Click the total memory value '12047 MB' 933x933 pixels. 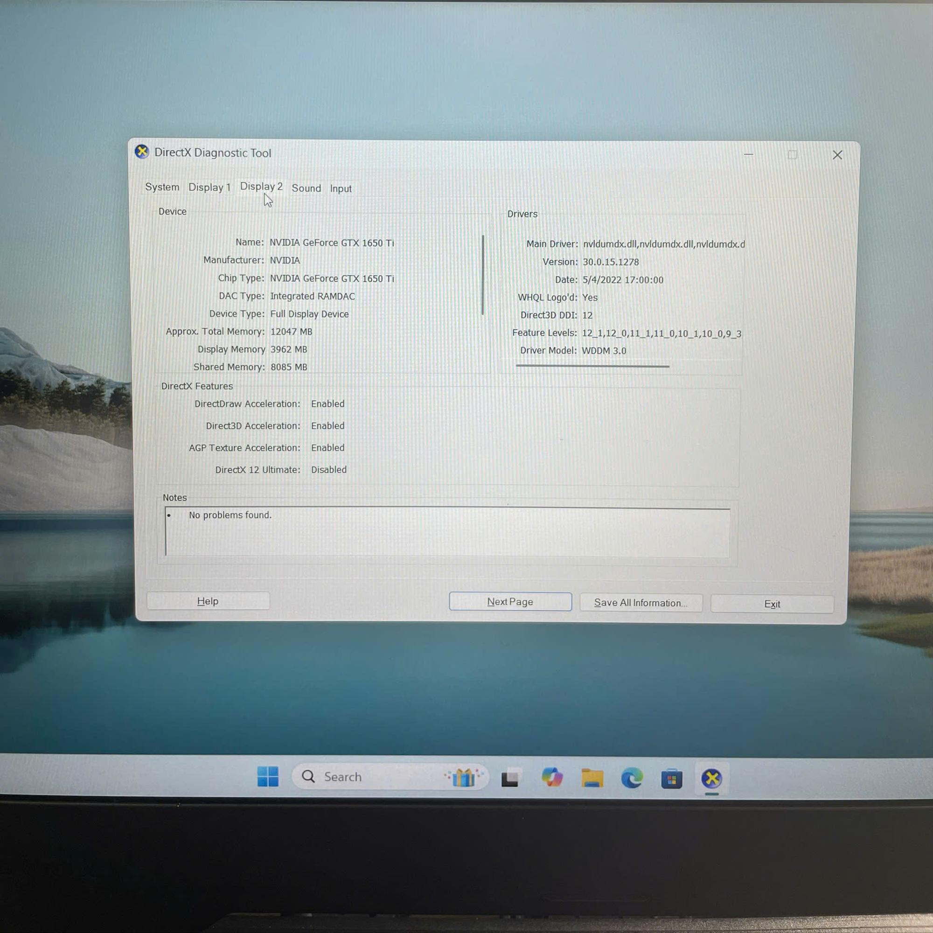pos(291,332)
